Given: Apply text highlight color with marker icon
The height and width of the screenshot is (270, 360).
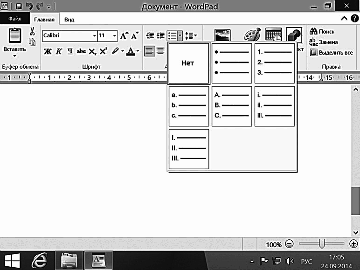Looking at the screenshot, I should click(115, 51).
